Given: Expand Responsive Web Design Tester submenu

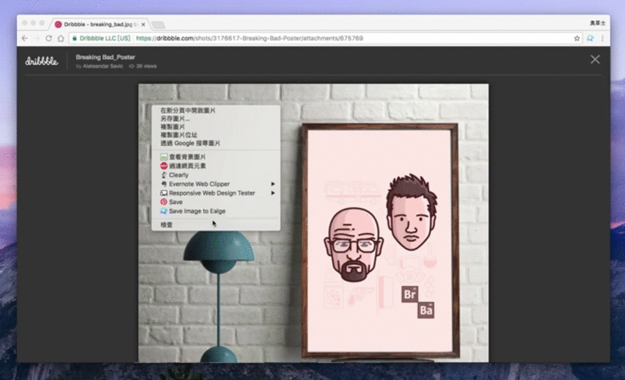Looking at the screenshot, I should pyautogui.click(x=212, y=193).
